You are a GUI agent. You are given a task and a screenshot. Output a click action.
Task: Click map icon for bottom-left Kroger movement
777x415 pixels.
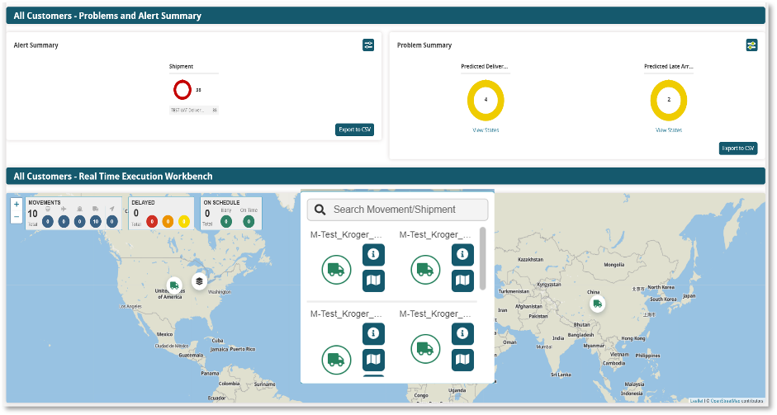click(x=373, y=360)
